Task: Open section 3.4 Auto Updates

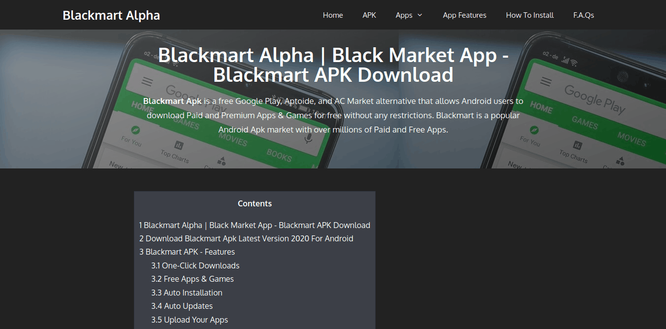Action: (182, 306)
